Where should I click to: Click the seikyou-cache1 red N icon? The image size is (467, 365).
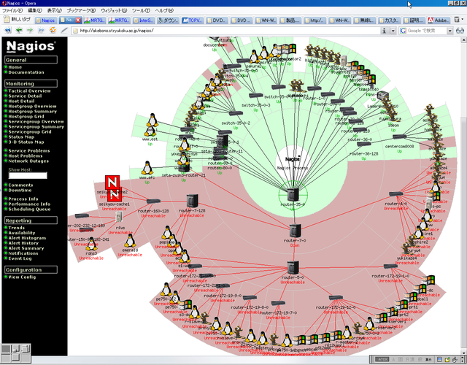pos(114,195)
